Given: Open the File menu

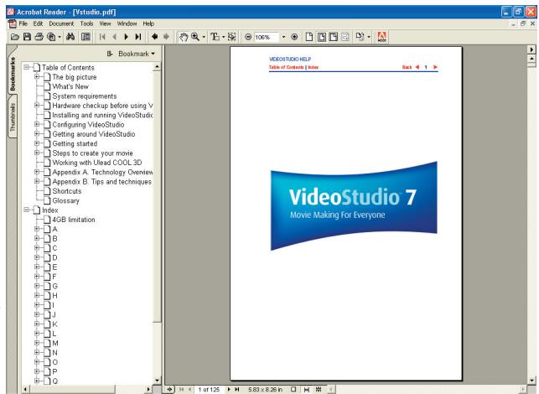Looking at the screenshot, I should tap(23, 23).
